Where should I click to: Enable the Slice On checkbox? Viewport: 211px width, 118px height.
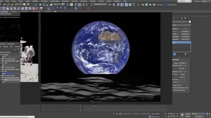coord(179,77)
